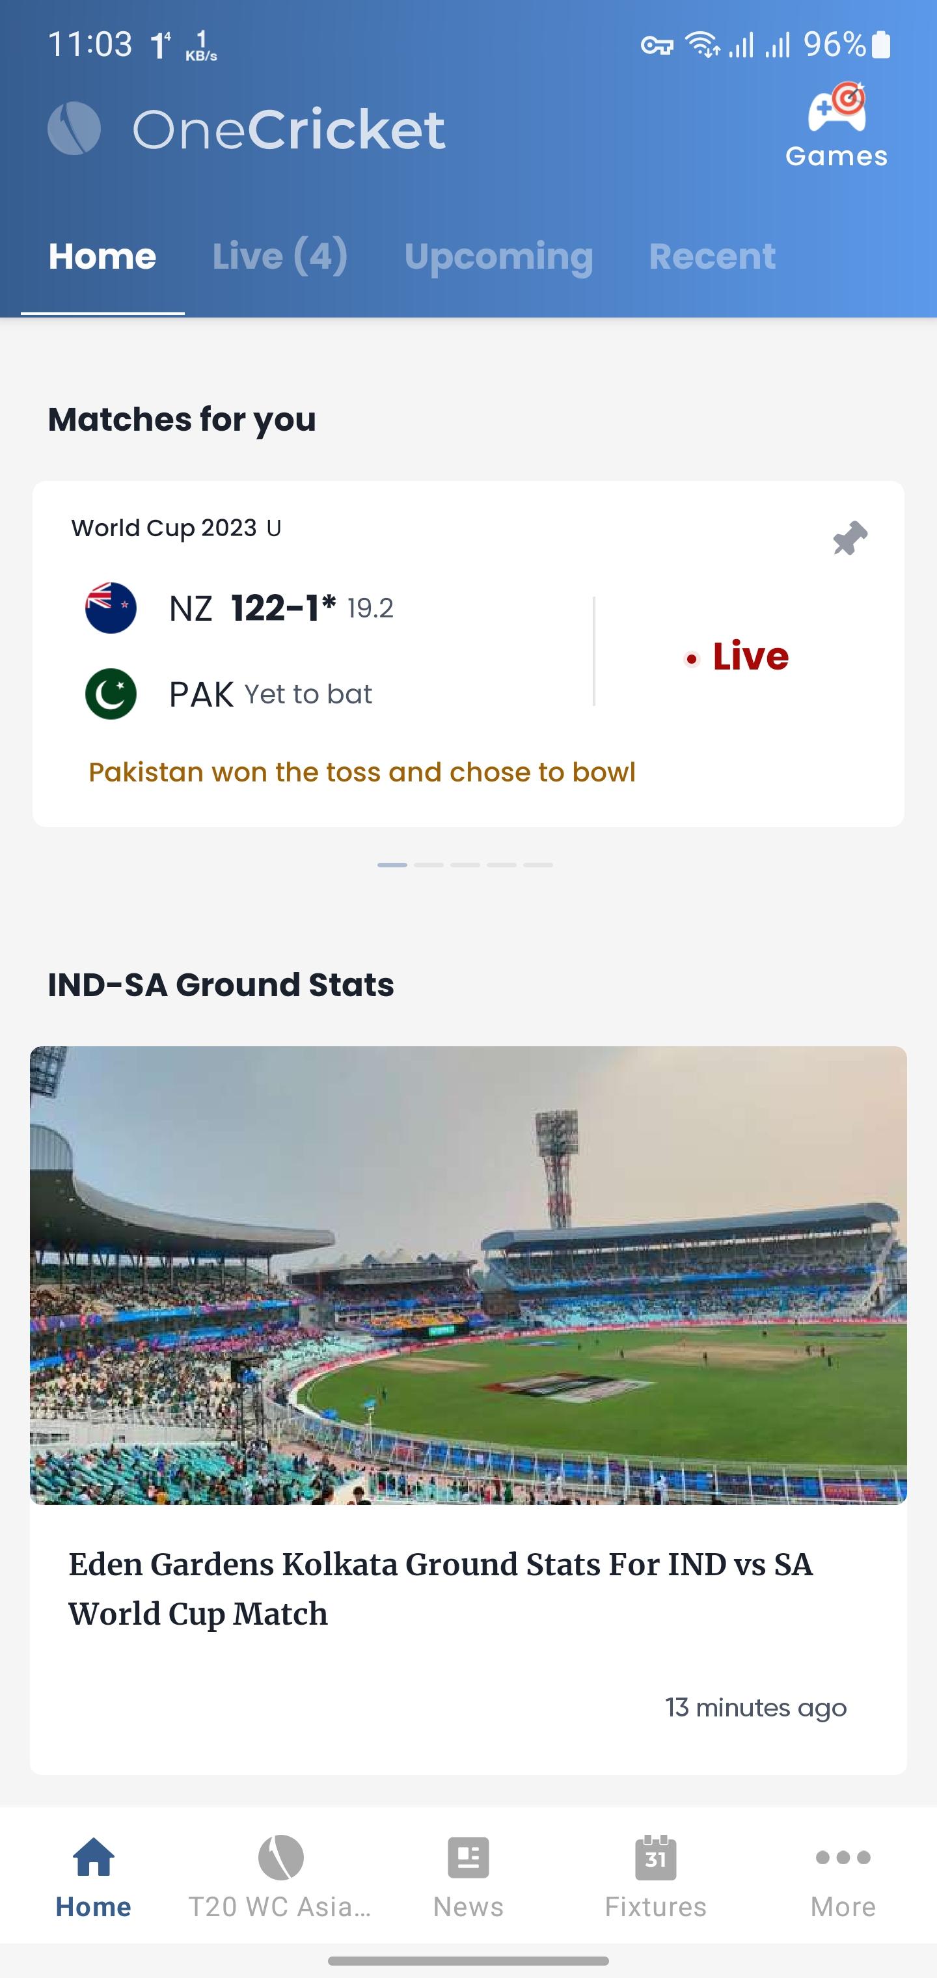Viewport: 937px width, 1978px height.
Task: Switch to the Upcoming tab
Action: click(498, 256)
